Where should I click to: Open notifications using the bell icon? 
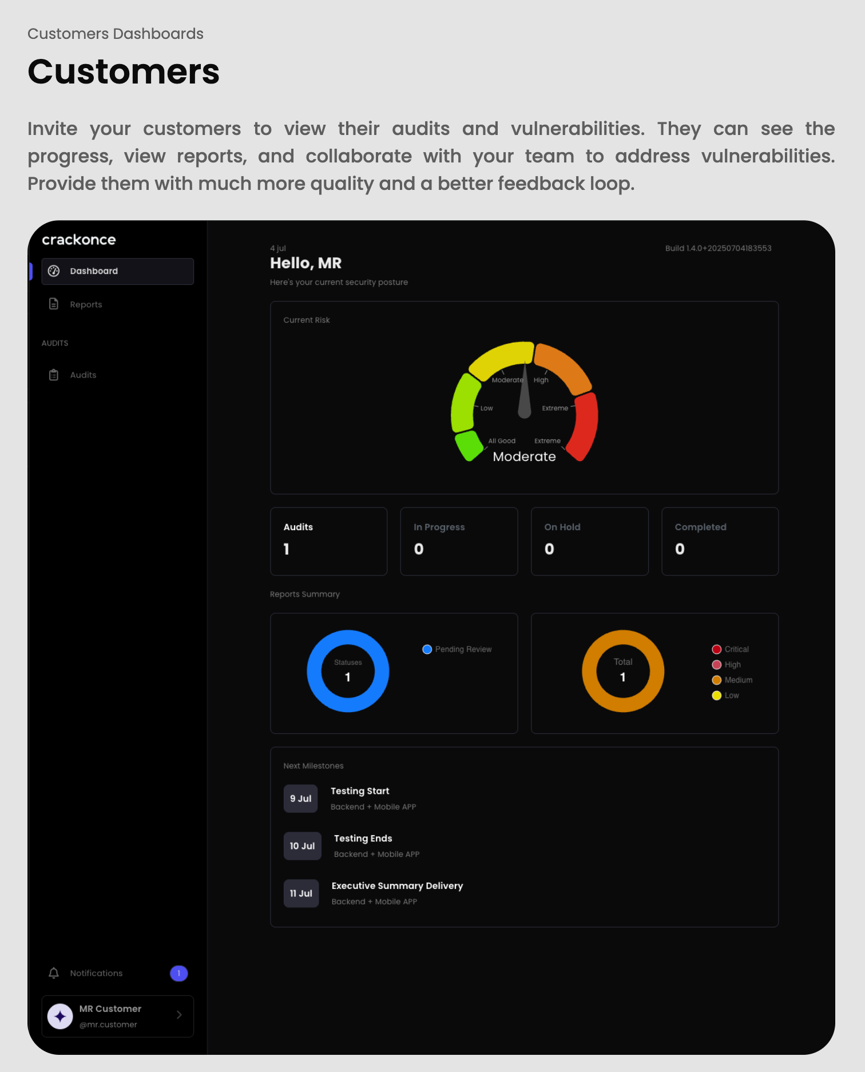click(53, 972)
